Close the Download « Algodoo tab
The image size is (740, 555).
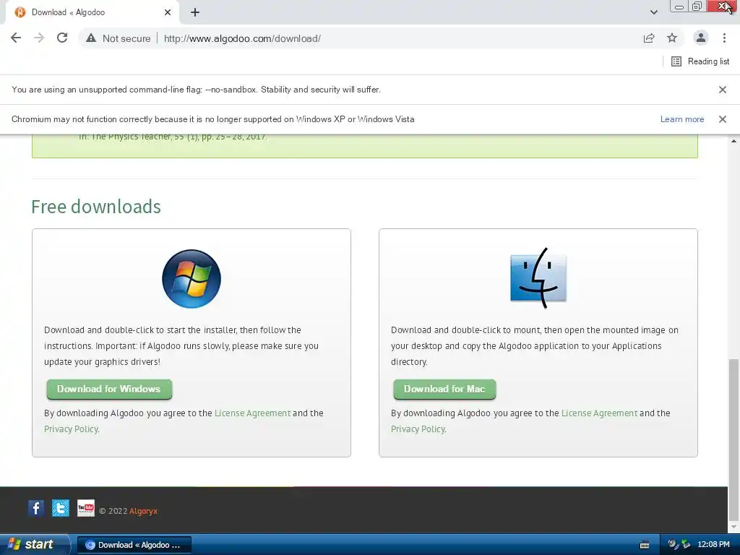pos(168,12)
